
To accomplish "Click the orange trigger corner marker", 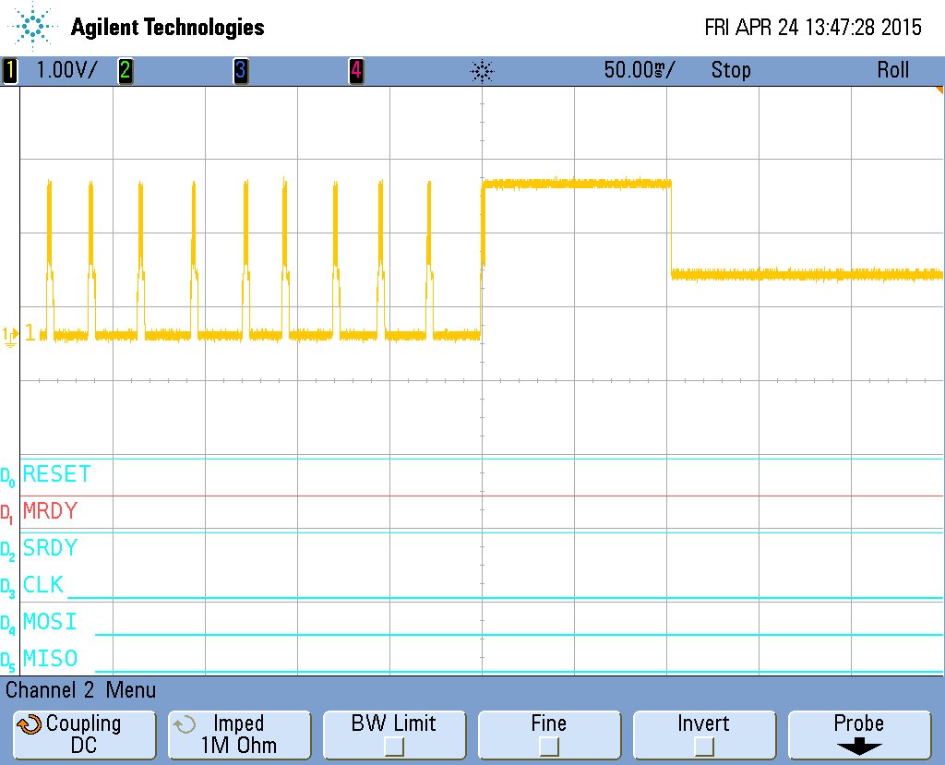I will click(939, 90).
